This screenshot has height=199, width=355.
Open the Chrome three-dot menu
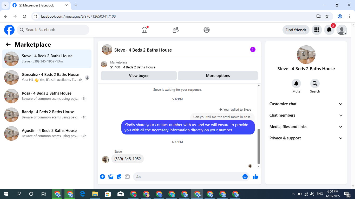[349, 16]
